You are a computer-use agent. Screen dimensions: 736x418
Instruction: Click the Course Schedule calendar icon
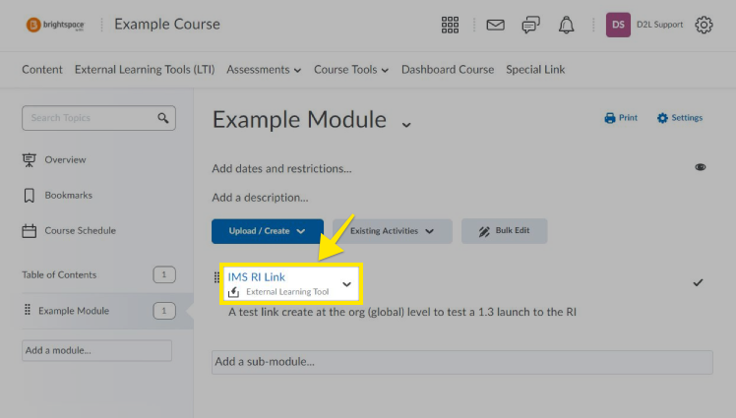[x=30, y=231]
